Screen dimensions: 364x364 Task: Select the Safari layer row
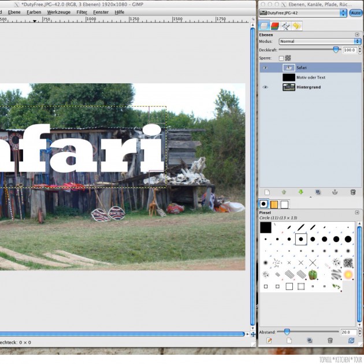tap(310, 68)
